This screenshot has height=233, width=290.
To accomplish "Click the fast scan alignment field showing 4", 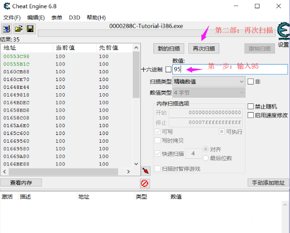I will pyautogui.click(x=193, y=153).
